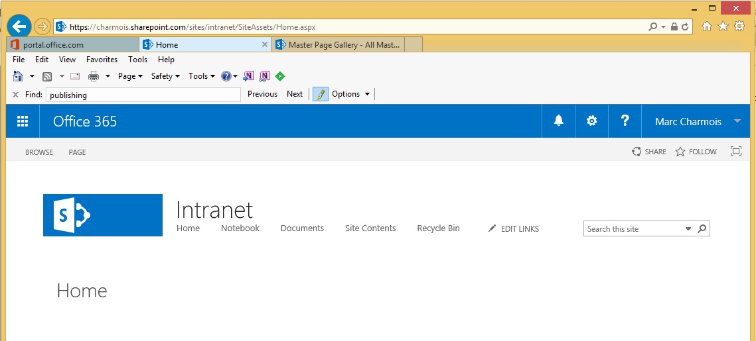Expand the search scope dropdown arrow
This screenshot has width=756, height=341.
tap(688, 229)
